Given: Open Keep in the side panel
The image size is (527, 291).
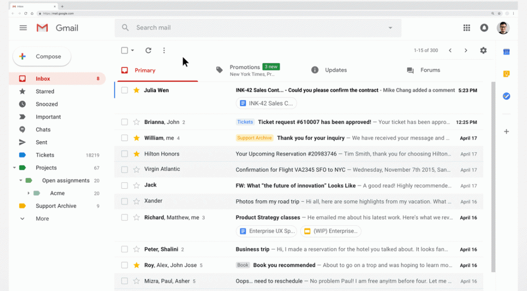Looking at the screenshot, I should [x=506, y=74].
